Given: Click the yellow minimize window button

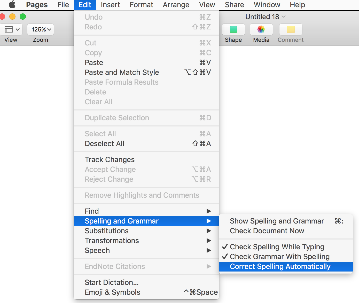Looking at the screenshot, I should [12, 17].
